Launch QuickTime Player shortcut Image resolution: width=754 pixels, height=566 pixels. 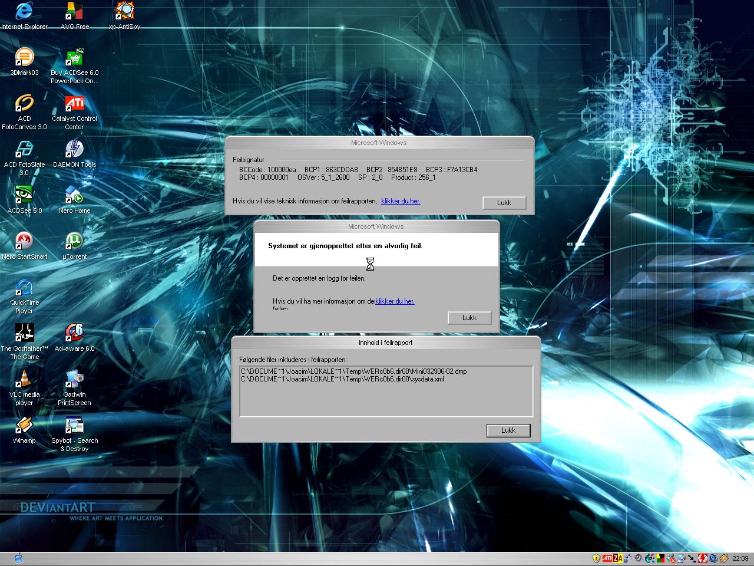(x=24, y=295)
